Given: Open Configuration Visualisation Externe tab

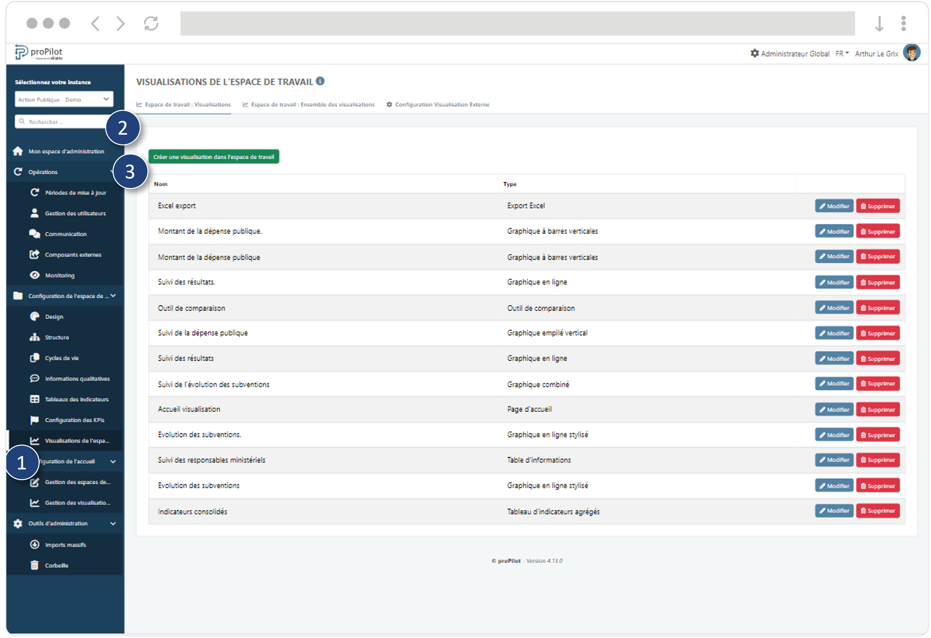Looking at the screenshot, I should [x=438, y=104].
